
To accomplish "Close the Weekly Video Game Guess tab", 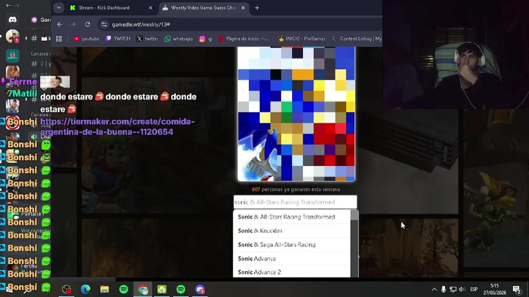I will (x=243, y=7).
